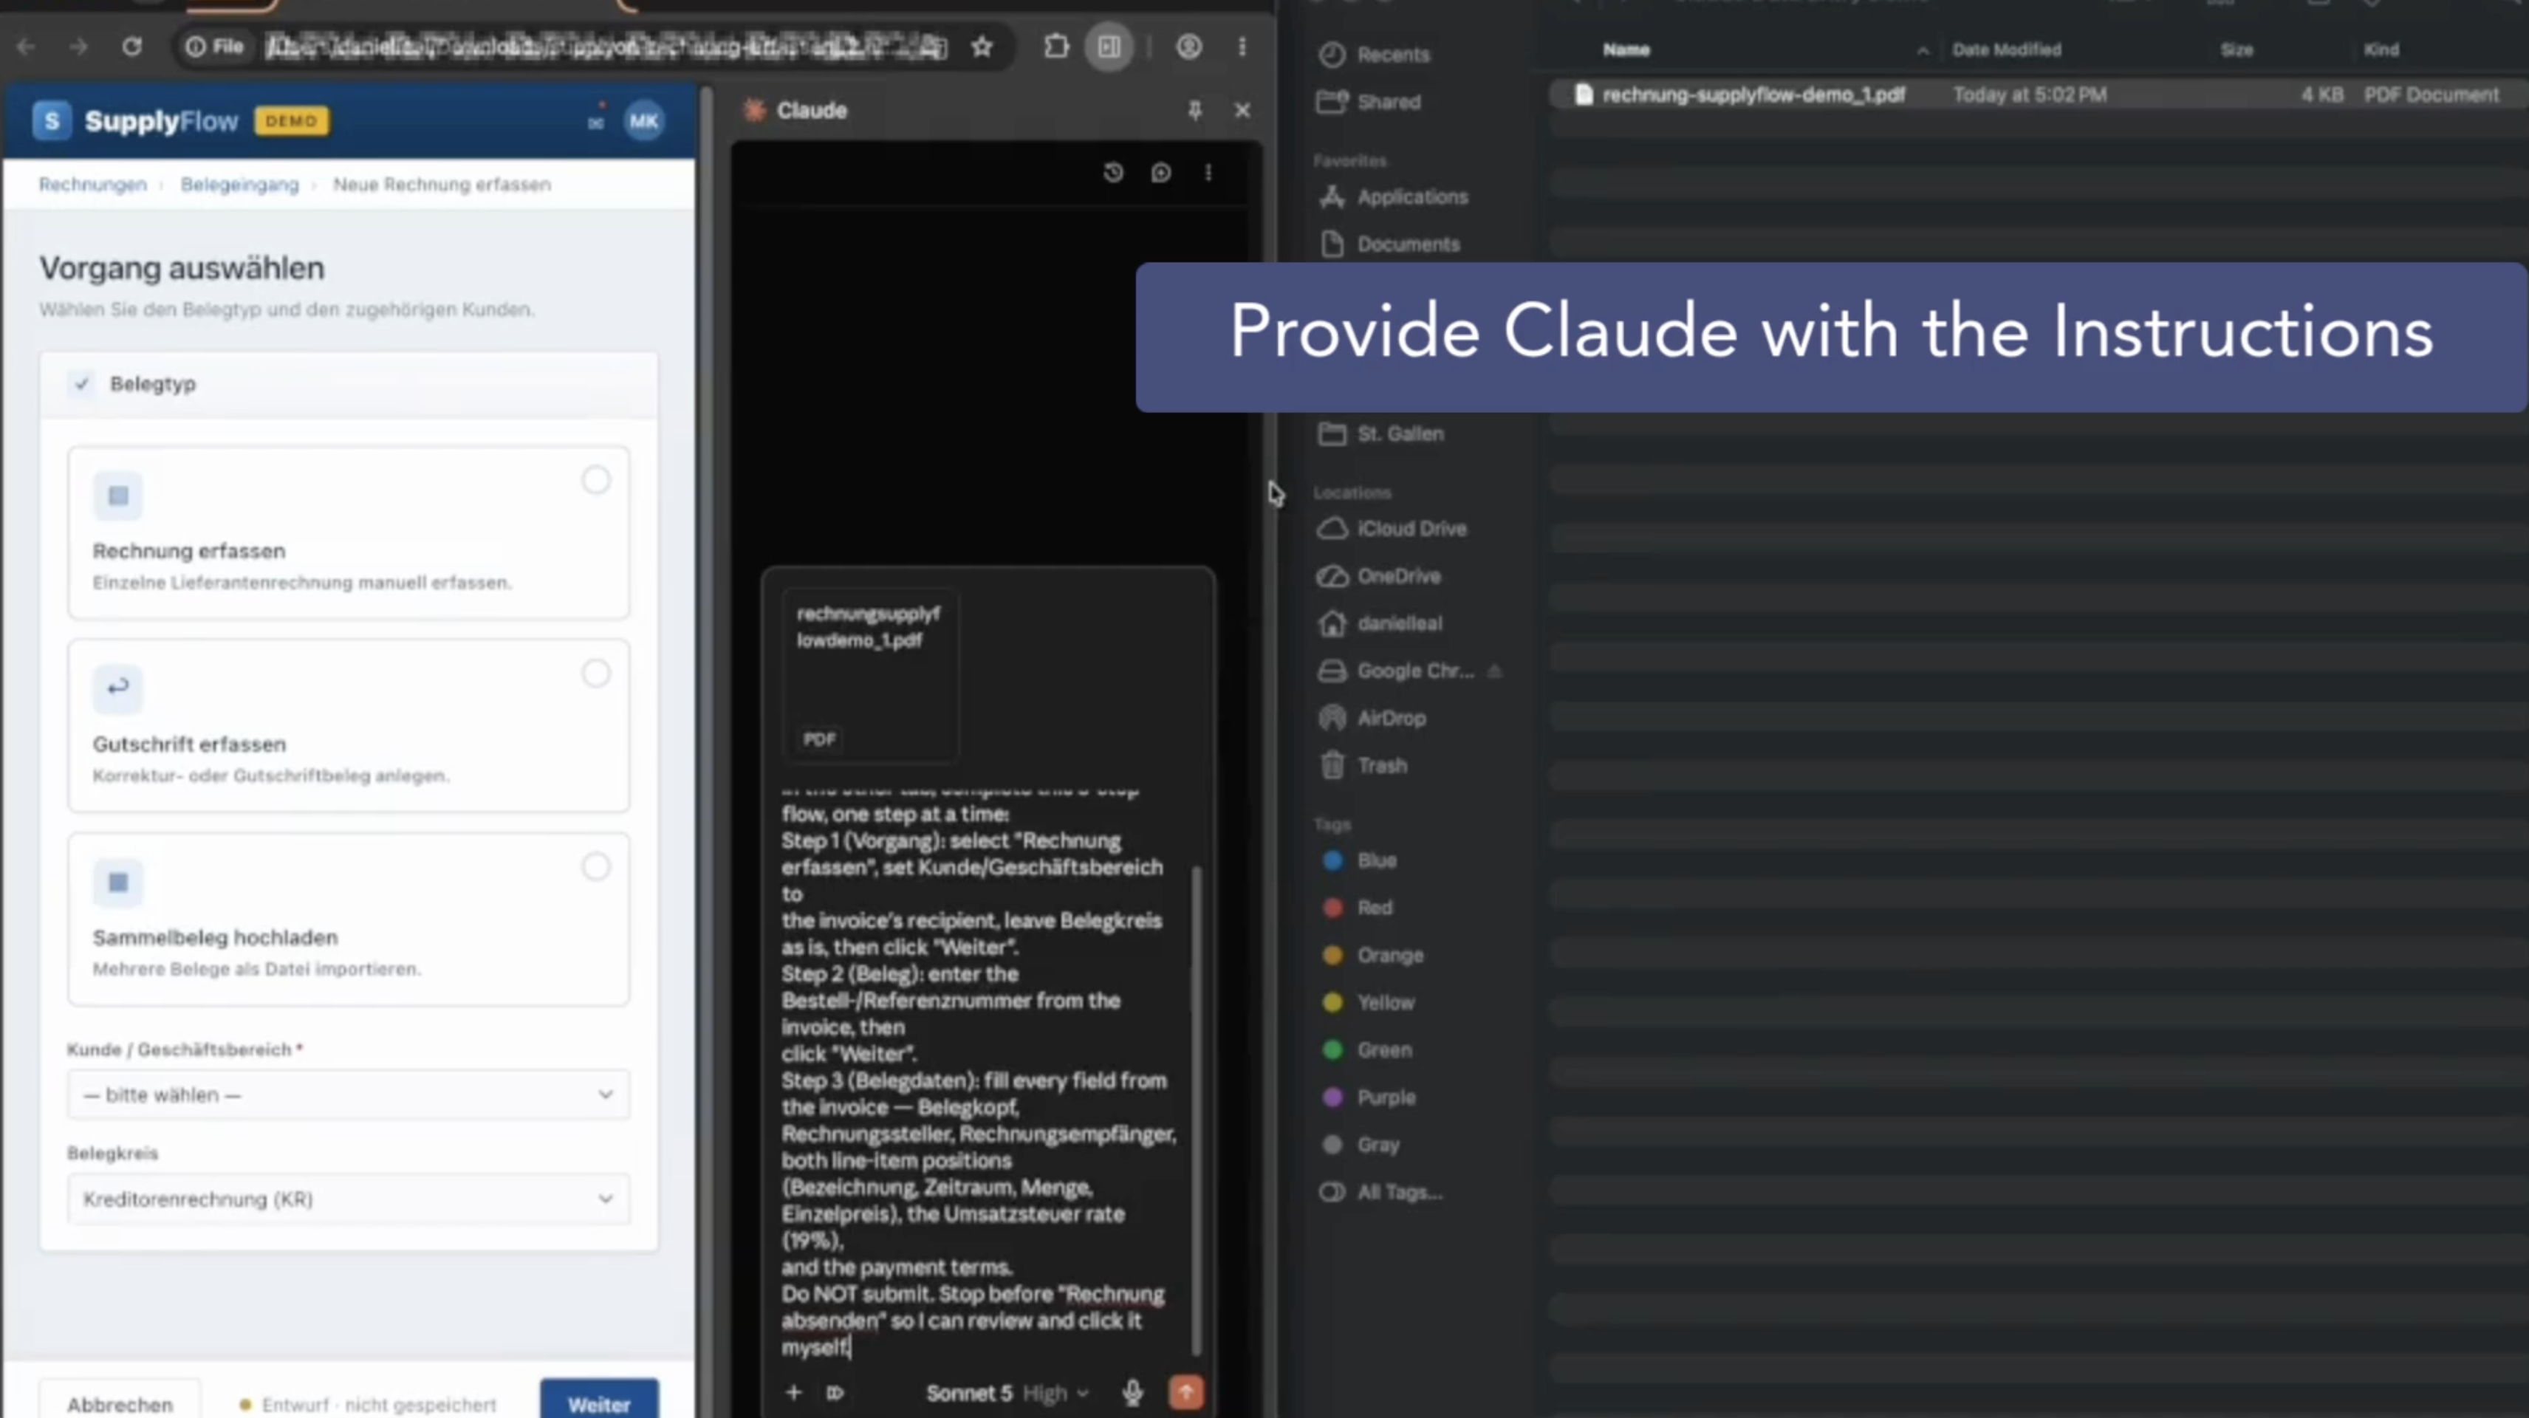Select the Sammelbeleg hochladen radio option
This screenshot has height=1418, width=2529.
pos(596,867)
